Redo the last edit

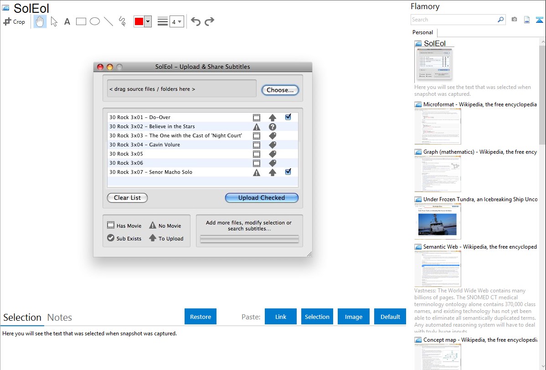(209, 21)
